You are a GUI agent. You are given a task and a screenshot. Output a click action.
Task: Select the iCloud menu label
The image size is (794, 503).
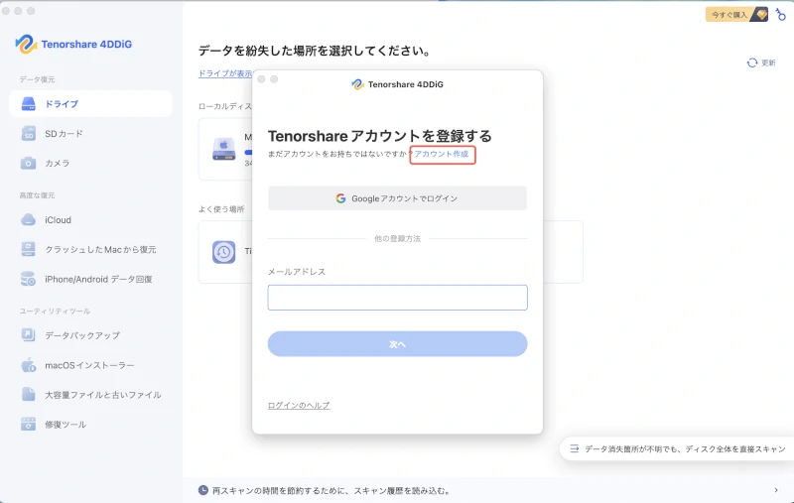58,220
